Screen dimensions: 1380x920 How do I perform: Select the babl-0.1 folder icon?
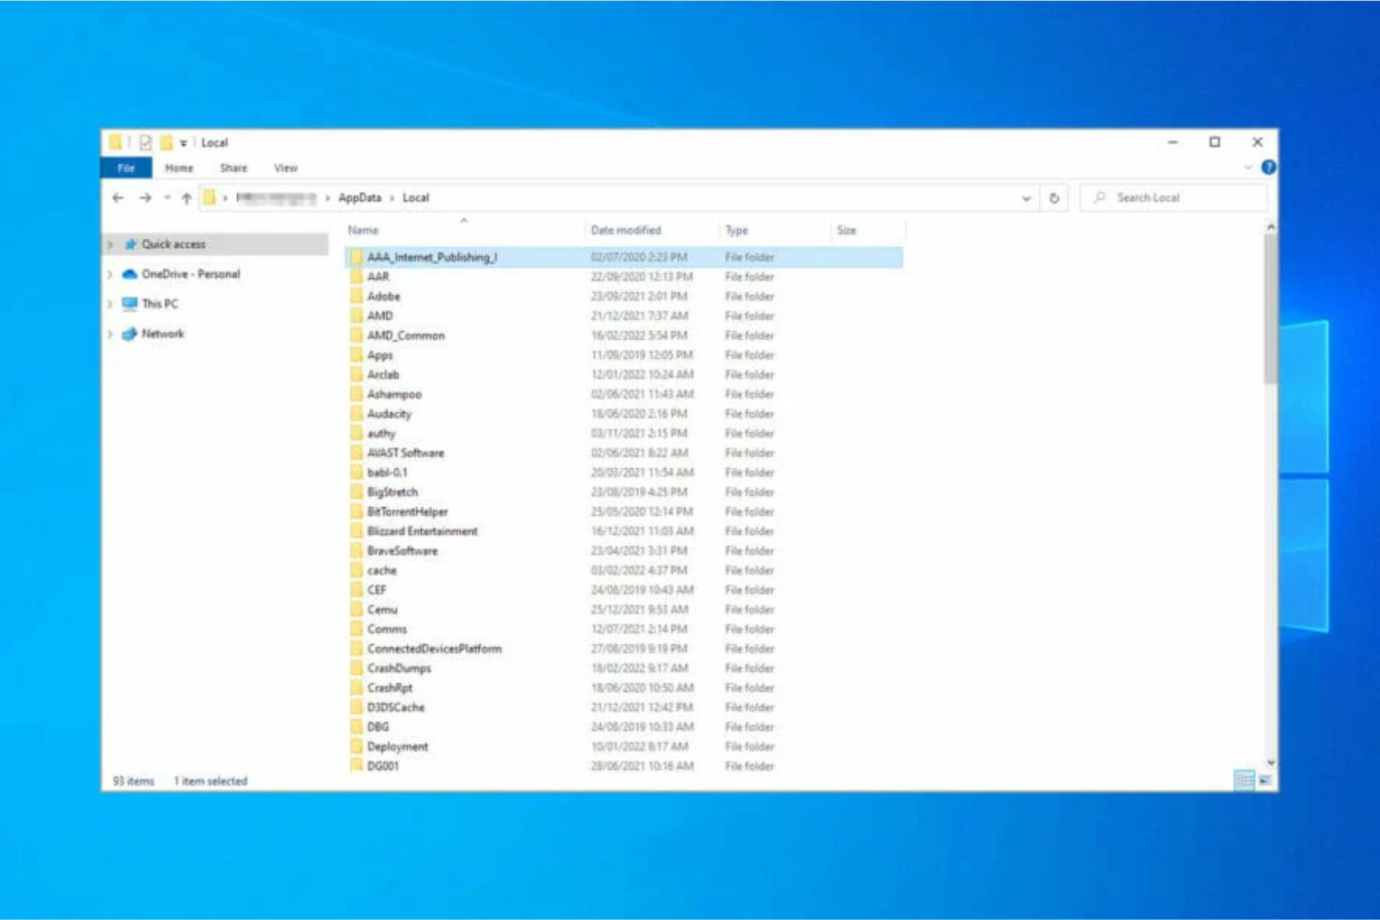356,472
